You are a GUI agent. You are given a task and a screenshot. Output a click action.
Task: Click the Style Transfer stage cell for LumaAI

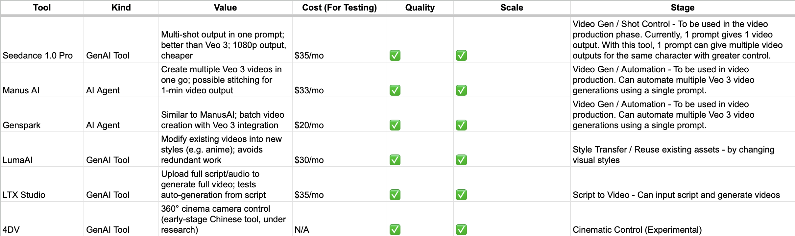pyautogui.click(x=673, y=155)
